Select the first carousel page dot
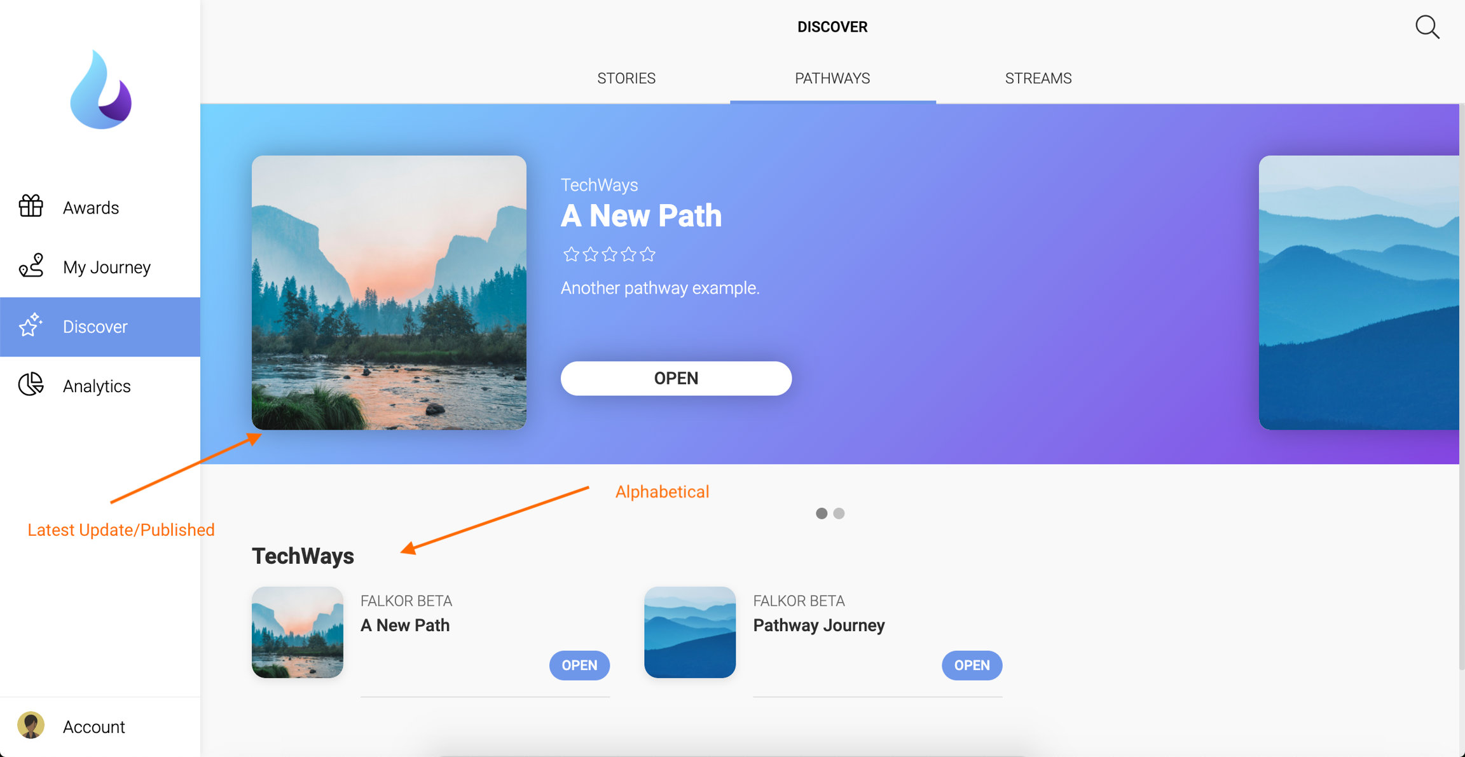Viewport: 1465px width, 757px height. click(822, 514)
